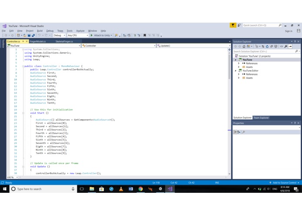Toggle auto-hide pin on Solution Explorer

[295, 41]
